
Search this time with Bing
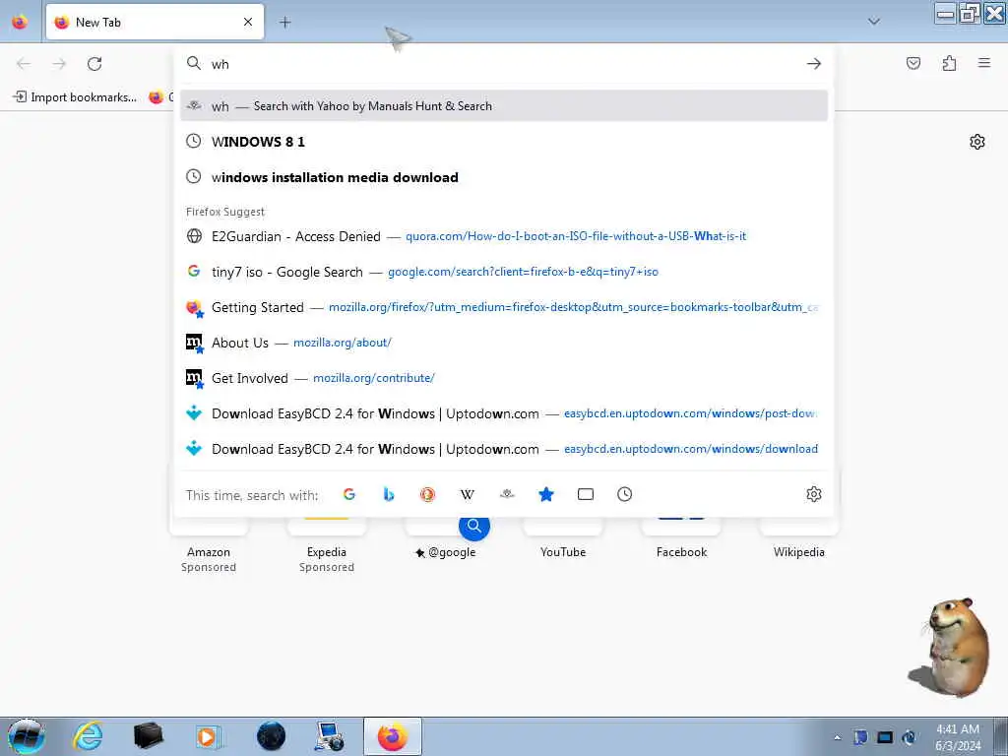[x=388, y=494]
